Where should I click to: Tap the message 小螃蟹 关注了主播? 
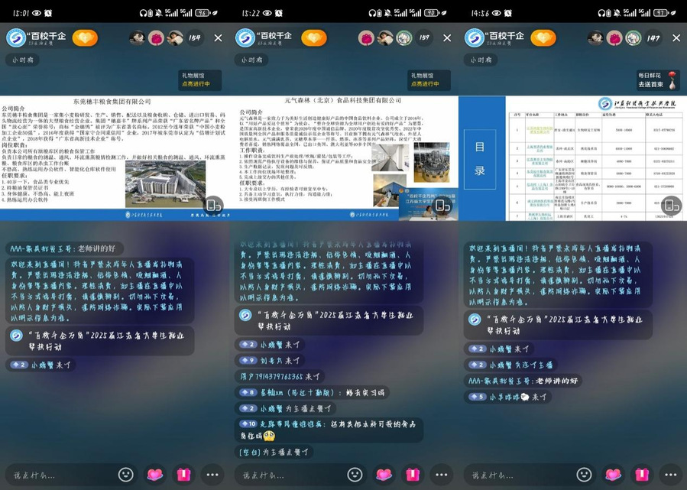point(511,365)
